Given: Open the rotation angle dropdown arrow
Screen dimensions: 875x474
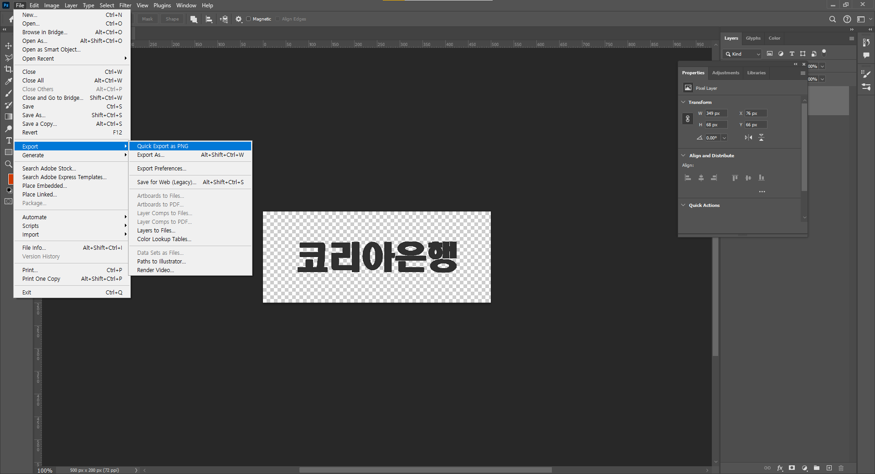Looking at the screenshot, I should click(x=724, y=138).
